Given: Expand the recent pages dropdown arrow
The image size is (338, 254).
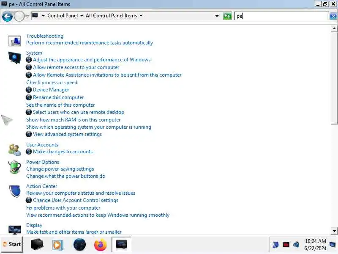Looking at the screenshot, I should tap(27, 16).
